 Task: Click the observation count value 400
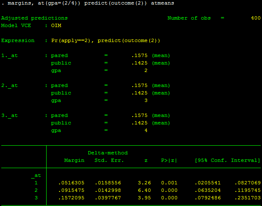[255, 18]
